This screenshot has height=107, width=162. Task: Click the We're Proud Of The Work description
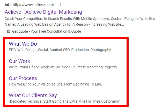click(63, 67)
